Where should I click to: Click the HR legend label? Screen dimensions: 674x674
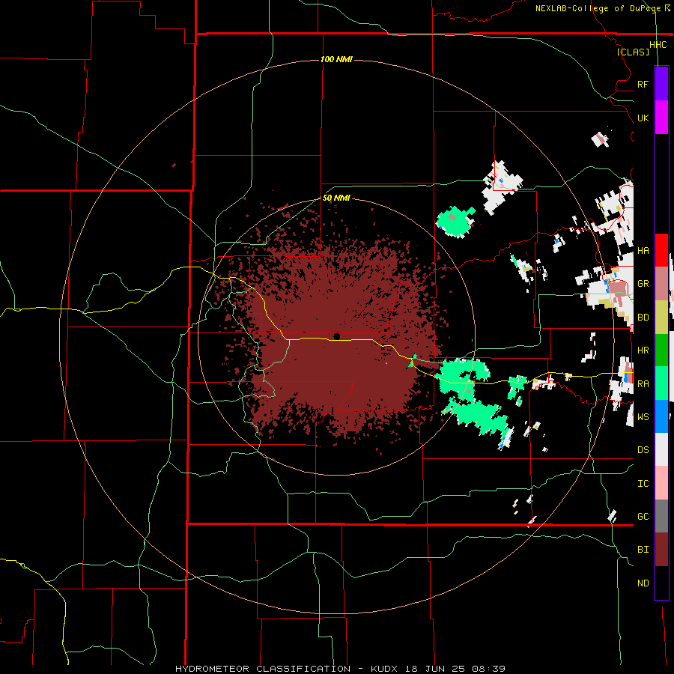[x=643, y=350]
